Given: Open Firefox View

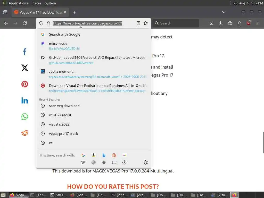Looking at the screenshot, I should (x=5, y=12).
